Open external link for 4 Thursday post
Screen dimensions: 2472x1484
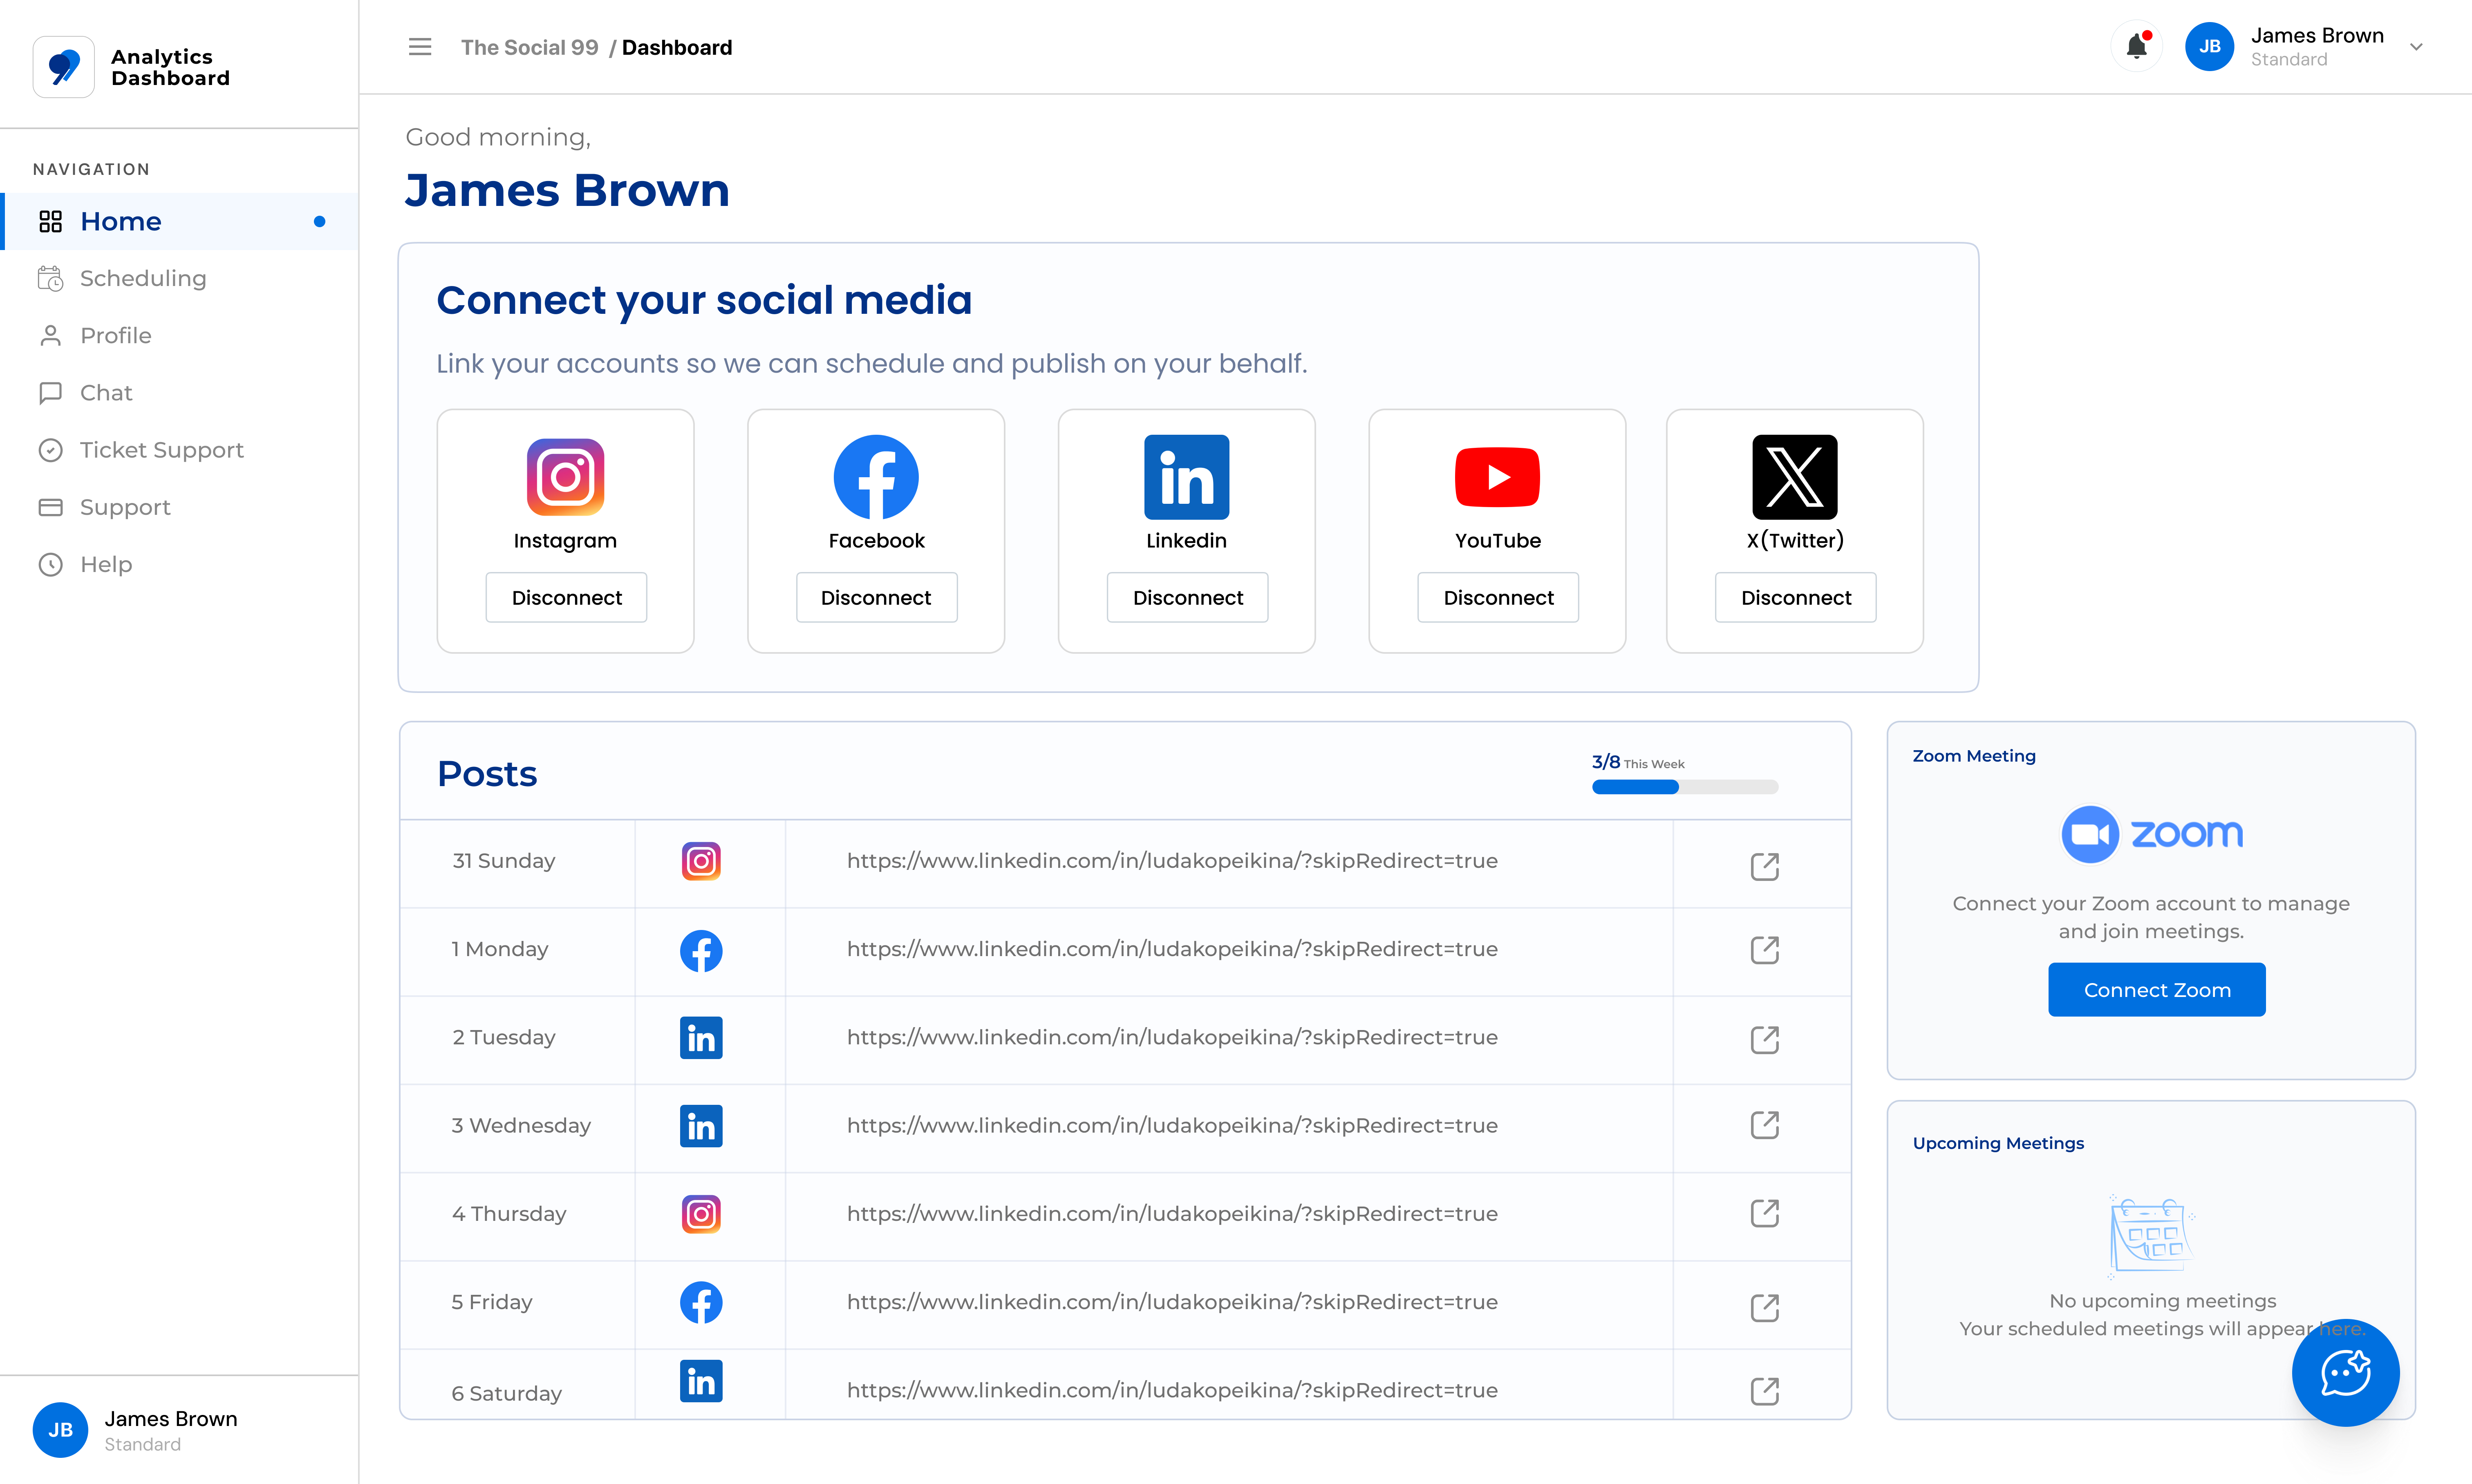[x=1765, y=1213]
